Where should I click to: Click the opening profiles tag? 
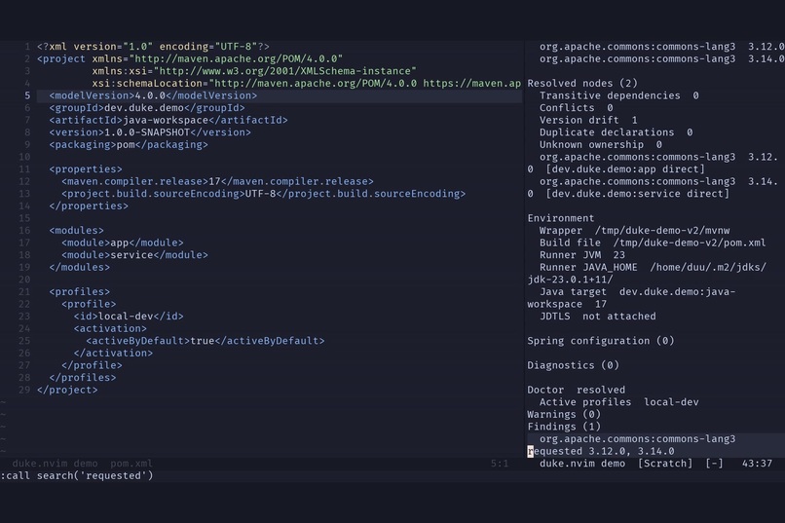pos(79,292)
